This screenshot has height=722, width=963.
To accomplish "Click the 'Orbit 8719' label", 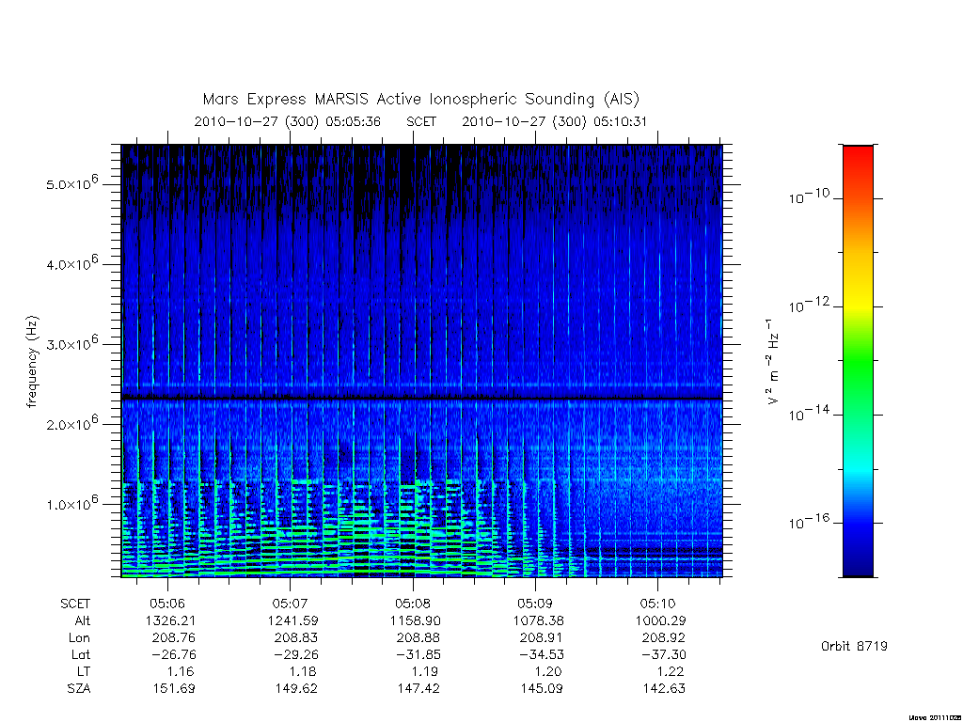I will click(x=854, y=646).
